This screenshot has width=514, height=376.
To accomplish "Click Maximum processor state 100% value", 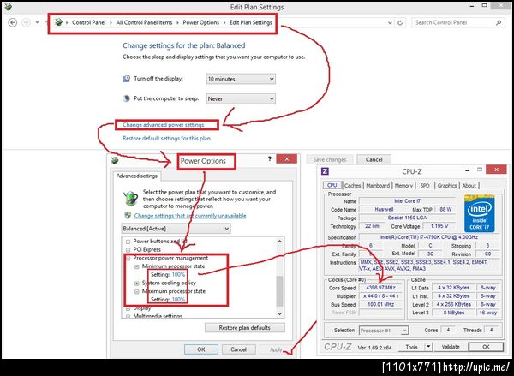I will tap(179, 299).
